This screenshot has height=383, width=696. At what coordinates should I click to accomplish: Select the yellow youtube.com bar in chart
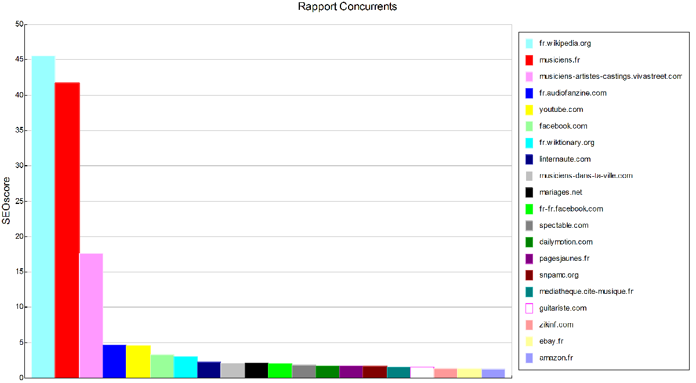click(x=138, y=362)
